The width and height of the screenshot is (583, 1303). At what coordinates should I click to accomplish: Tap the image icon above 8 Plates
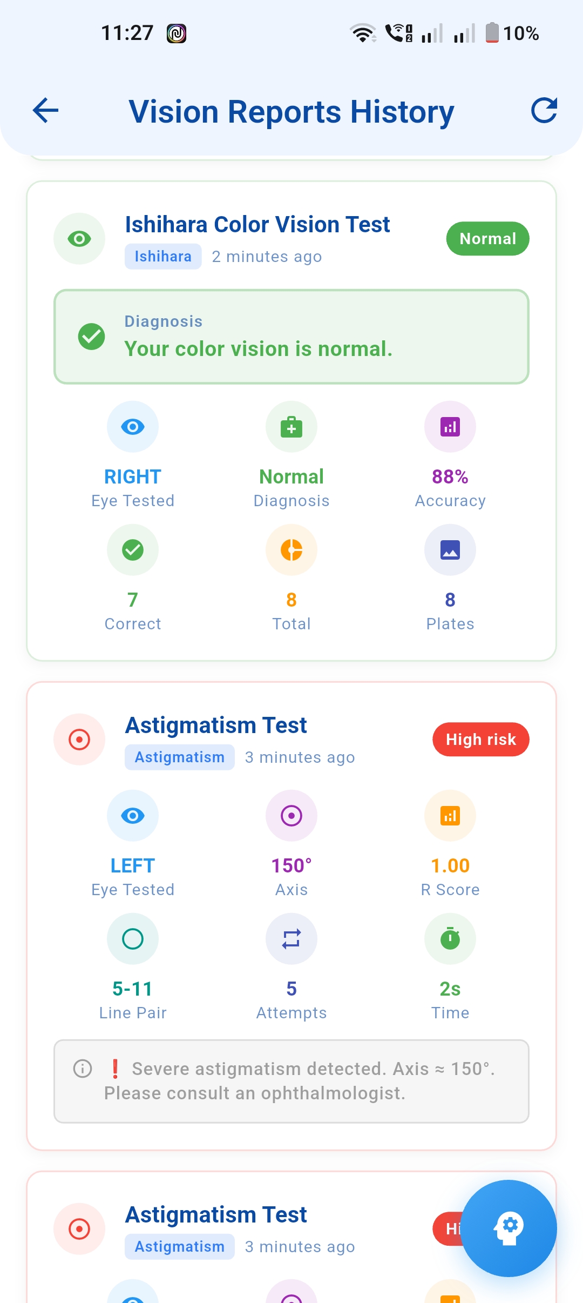coord(450,550)
